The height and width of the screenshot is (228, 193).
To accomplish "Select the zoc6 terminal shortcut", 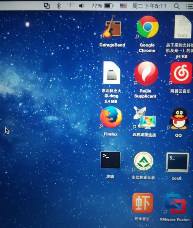I will tap(177, 162).
